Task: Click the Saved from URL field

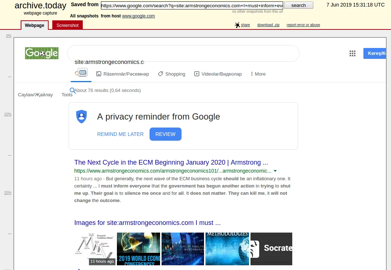Action: 192,5
